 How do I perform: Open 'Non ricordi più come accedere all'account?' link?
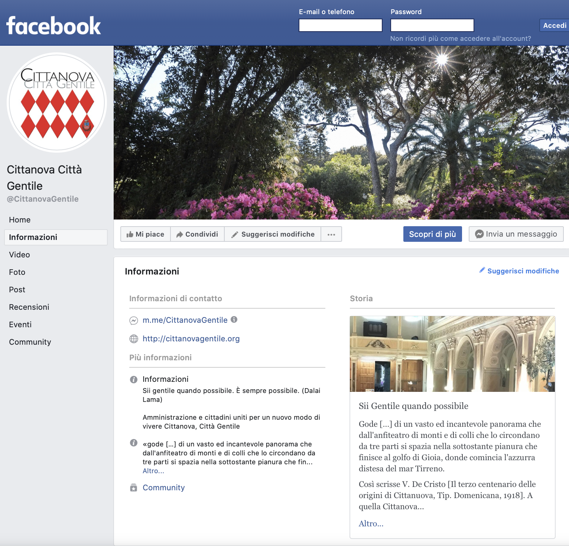461,39
